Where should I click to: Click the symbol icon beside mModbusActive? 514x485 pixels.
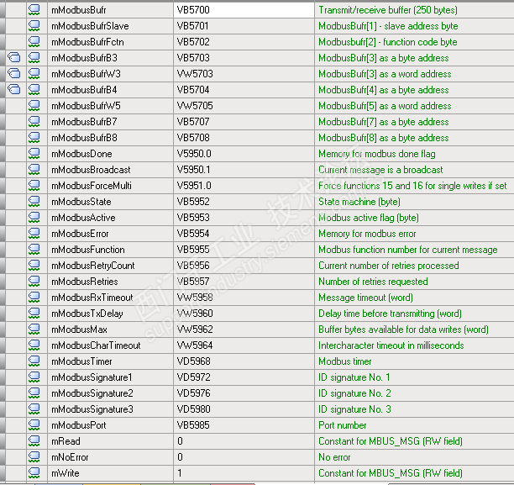[x=34, y=218]
